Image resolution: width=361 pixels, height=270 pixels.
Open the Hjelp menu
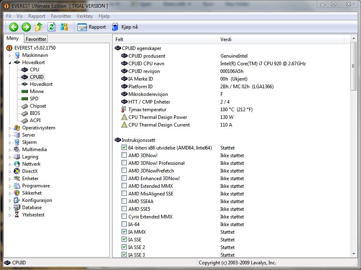[x=104, y=16]
